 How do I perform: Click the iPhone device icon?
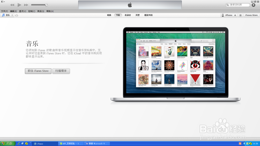(223, 15)
